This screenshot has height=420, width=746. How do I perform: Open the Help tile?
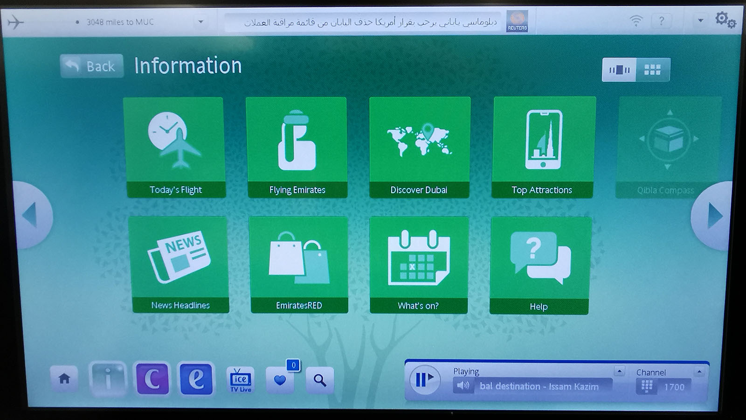(540, 266)
